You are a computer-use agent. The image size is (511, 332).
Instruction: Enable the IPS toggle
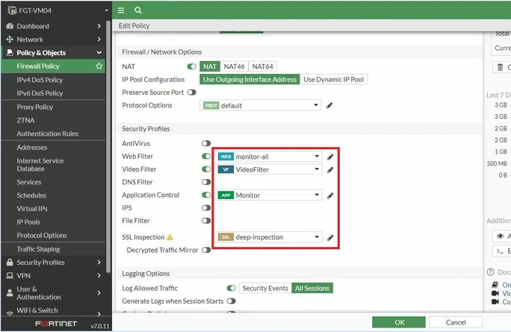pos(206,207)
